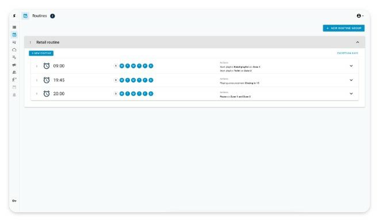Click the Closing in 15 announcement action
The image size is (379, 222).
point(239,83)
